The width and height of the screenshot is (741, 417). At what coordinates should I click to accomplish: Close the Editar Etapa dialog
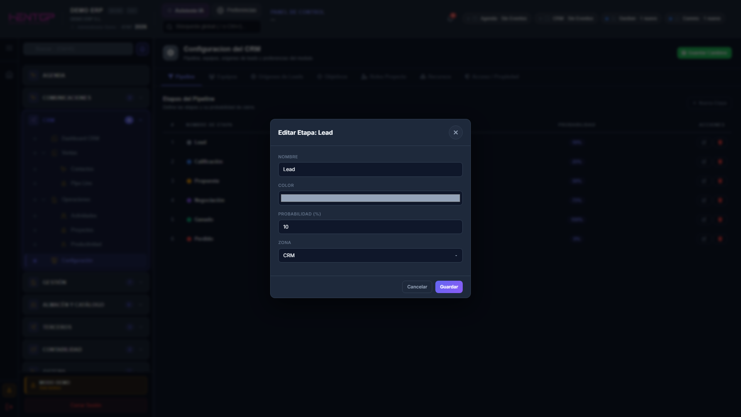(x=455, y=132)
